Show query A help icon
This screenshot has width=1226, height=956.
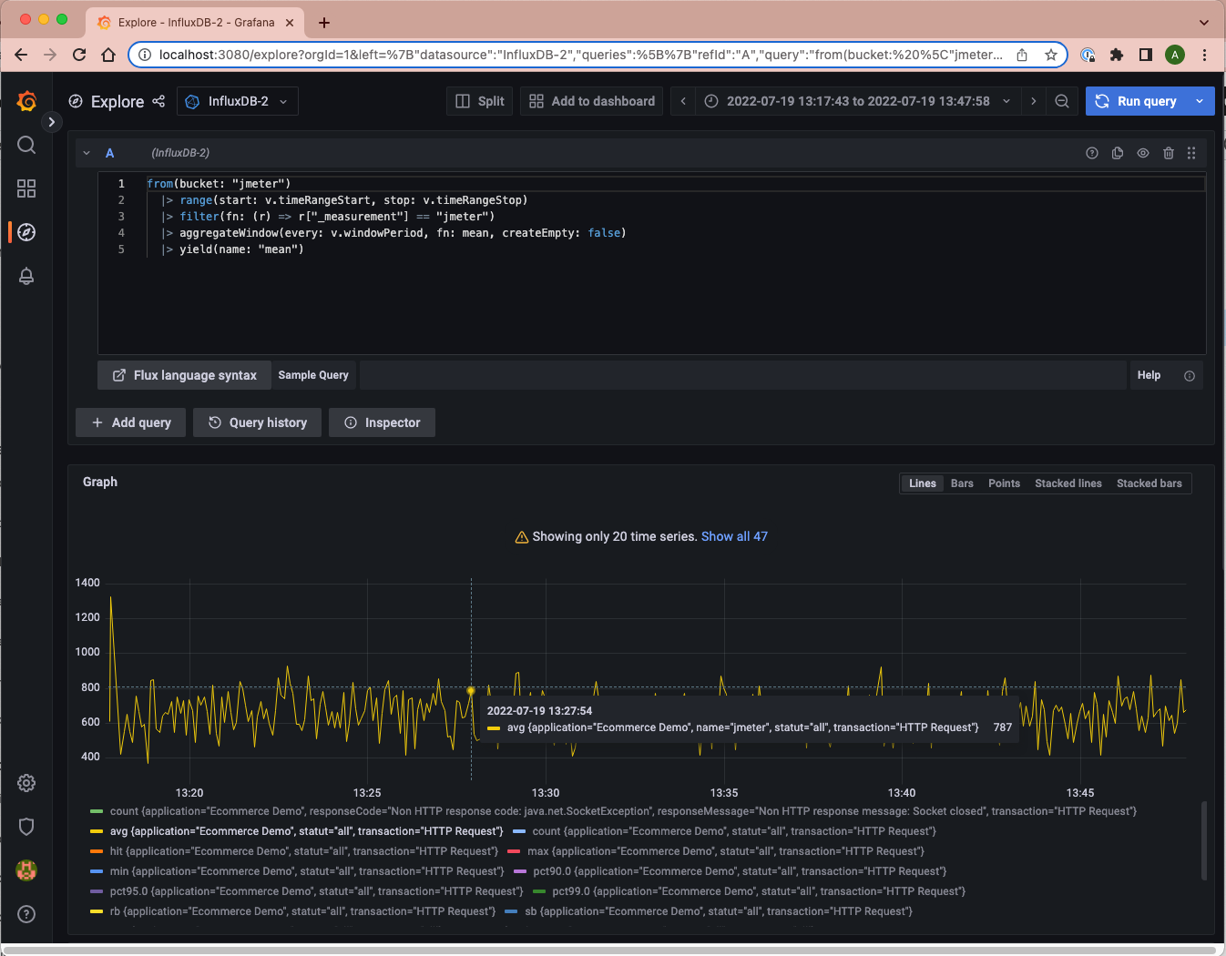pyautogui.click(x=1092, y=153)
